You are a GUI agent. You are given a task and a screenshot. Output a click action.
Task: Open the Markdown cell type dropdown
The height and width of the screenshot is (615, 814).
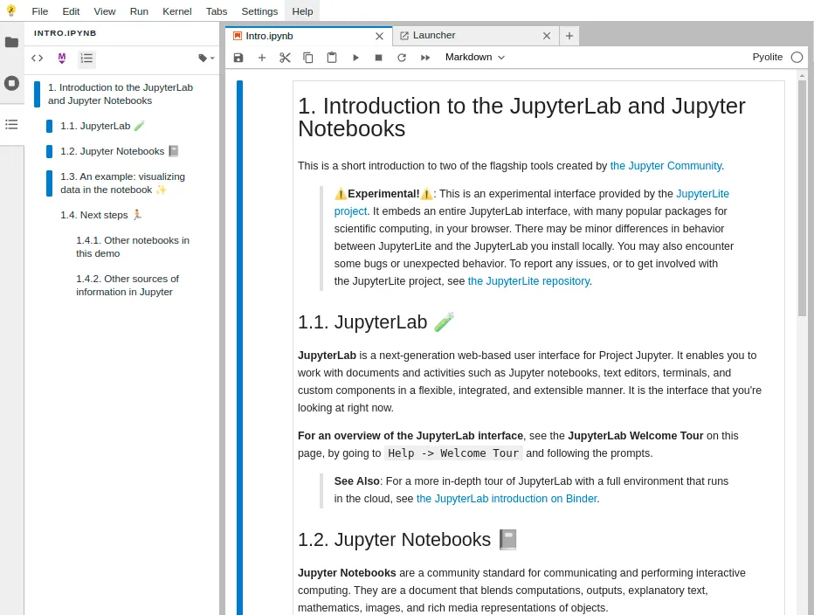pos(474,57)
